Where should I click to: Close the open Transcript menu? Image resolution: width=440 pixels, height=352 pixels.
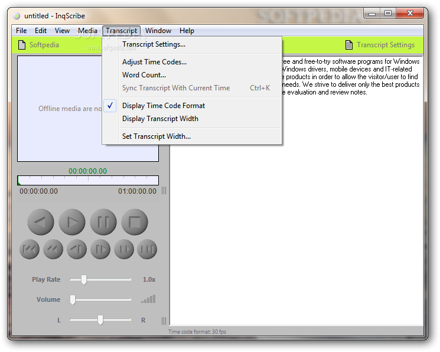pyautogui.click(x=122, y=31)
